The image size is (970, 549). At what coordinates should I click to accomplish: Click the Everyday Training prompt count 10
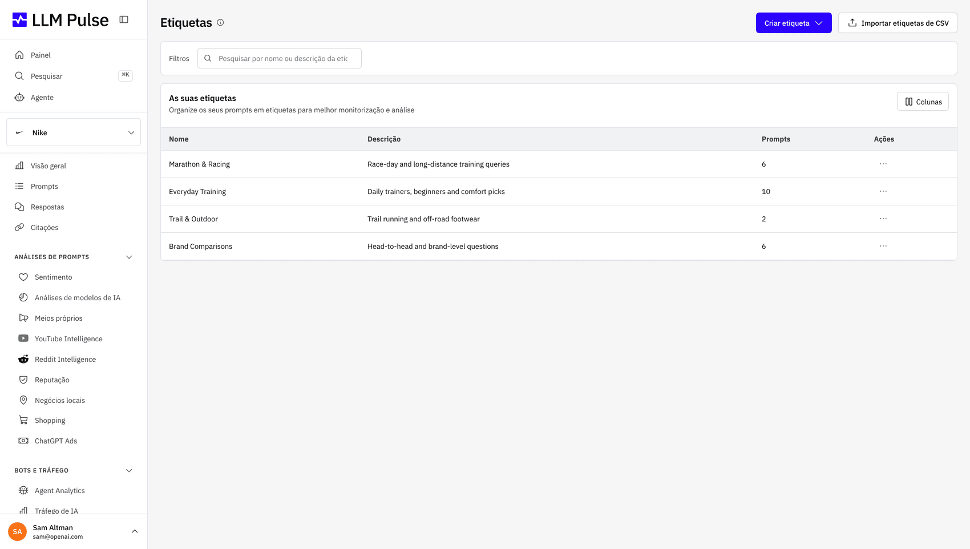pyautogui.click(x=766, y=191)
